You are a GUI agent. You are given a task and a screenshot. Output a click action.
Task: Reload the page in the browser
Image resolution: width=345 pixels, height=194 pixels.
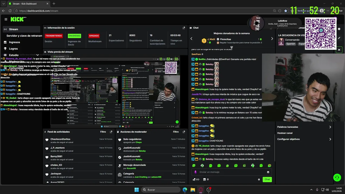click(10, 11)
